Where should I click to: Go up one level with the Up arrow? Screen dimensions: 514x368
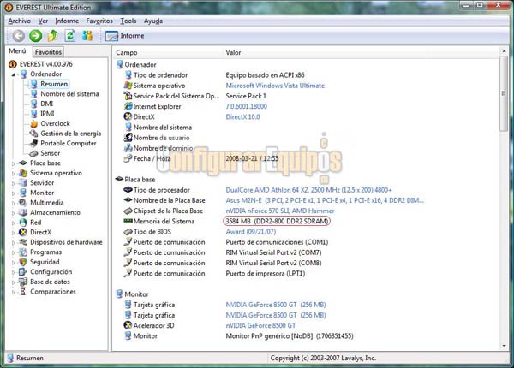[x=53, y=36]
